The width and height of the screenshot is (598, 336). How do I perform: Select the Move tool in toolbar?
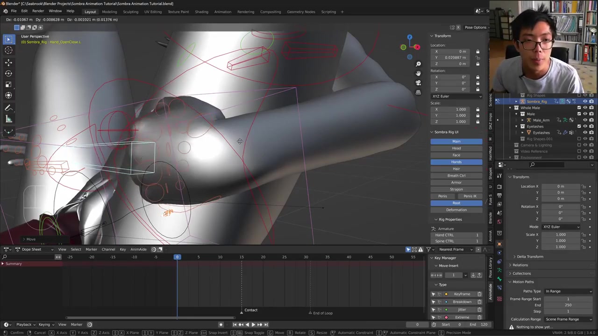tap(8, 62)
